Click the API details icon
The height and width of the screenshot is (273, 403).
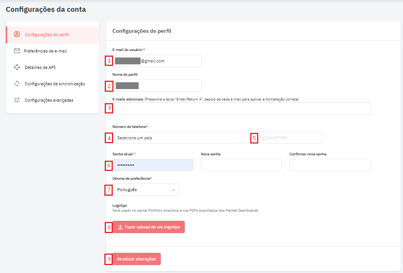pos(17,67)
